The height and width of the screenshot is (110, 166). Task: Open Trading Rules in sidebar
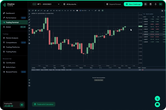tap(14, 52)
